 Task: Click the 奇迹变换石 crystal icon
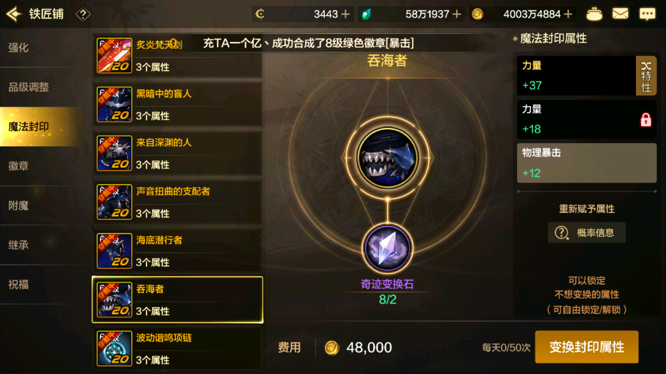point(387,249)
